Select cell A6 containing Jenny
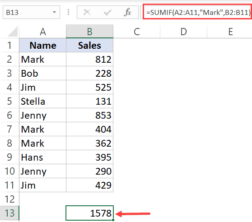Screen dimensions: 252x222 point(43,115)
